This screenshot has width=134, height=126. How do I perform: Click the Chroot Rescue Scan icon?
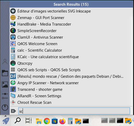(13, 102)
